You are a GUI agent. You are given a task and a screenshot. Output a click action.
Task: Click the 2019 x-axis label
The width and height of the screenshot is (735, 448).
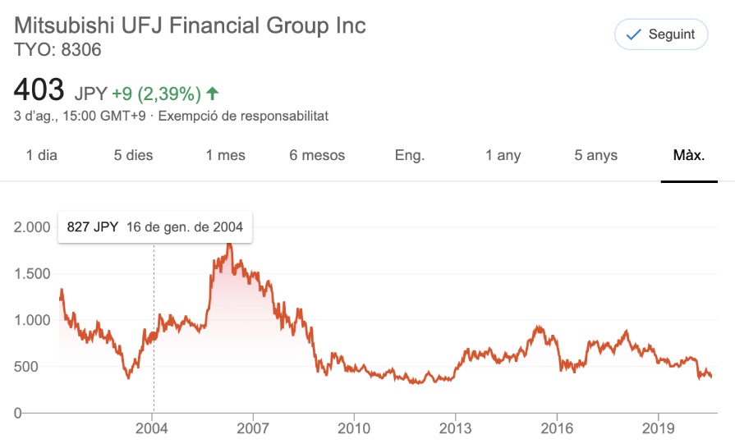coord(658,429)
